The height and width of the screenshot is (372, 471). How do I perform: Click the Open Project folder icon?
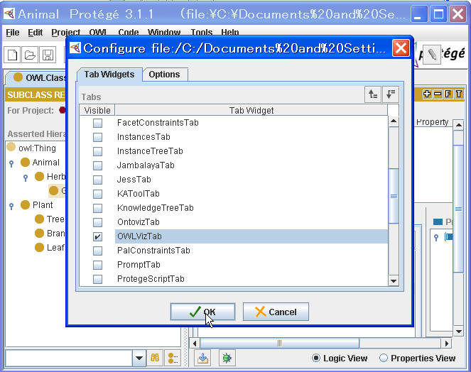pos(30,55)
